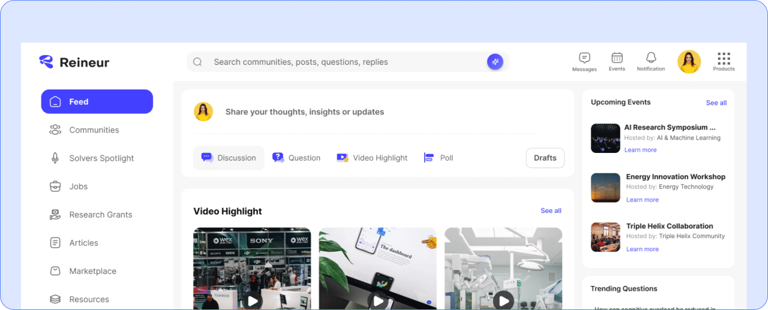Open the Energy Innovation Workshop thumbnail
Screen dimensions: 768x310
[x=605, y=188]
